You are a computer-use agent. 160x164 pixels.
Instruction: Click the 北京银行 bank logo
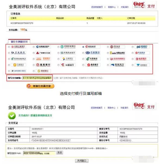(142, 59)
